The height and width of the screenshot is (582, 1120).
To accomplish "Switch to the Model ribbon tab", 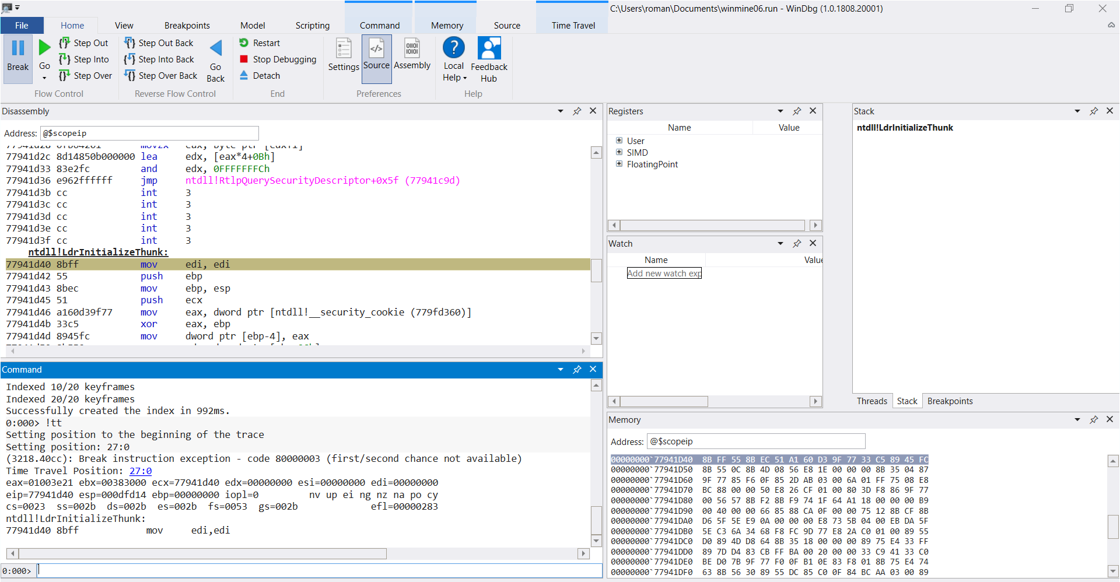I will coord(253,25).
